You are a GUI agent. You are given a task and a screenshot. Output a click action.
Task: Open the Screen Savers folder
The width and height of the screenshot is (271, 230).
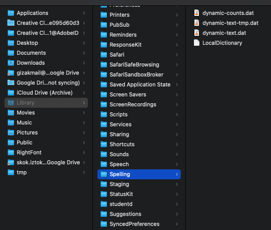(x=139, y=95)
